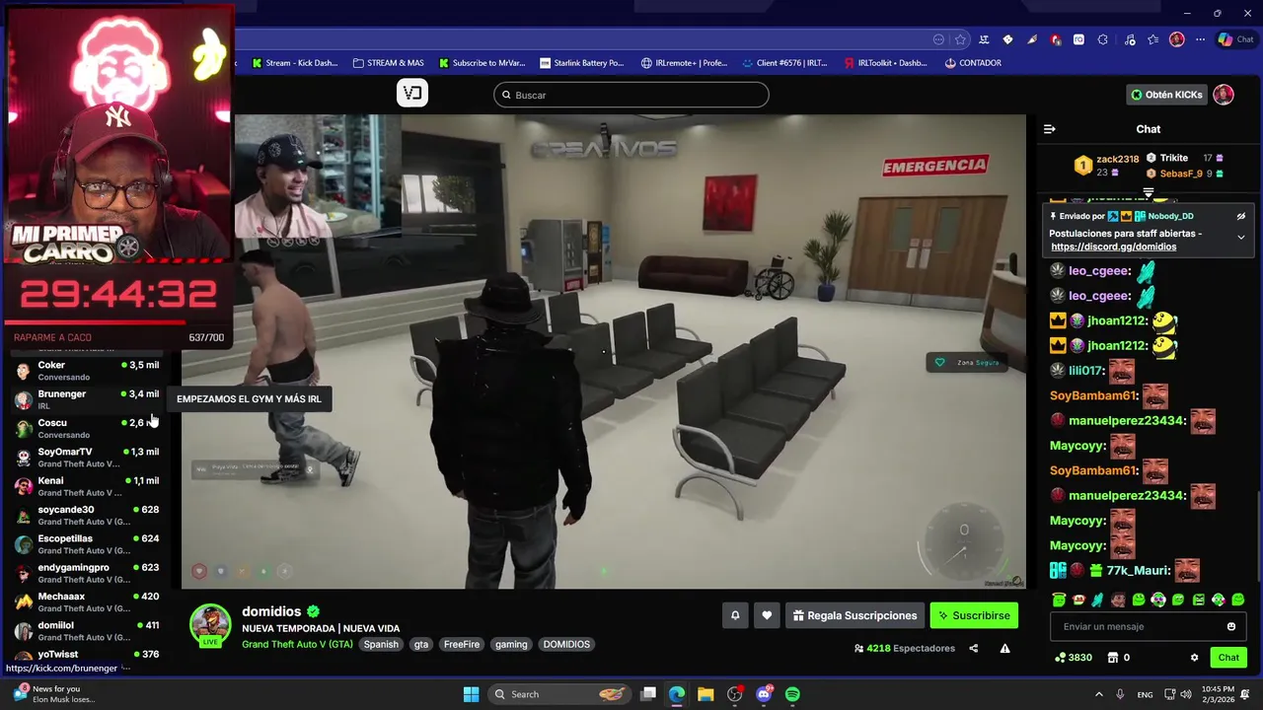Open Escopetillas channel in sidebar
This screenshot has width=1263, height=710.
tap(86, 544)
